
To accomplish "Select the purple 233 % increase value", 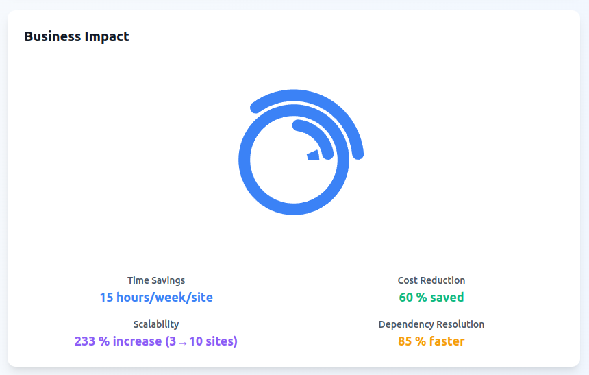I will (156, 341).
